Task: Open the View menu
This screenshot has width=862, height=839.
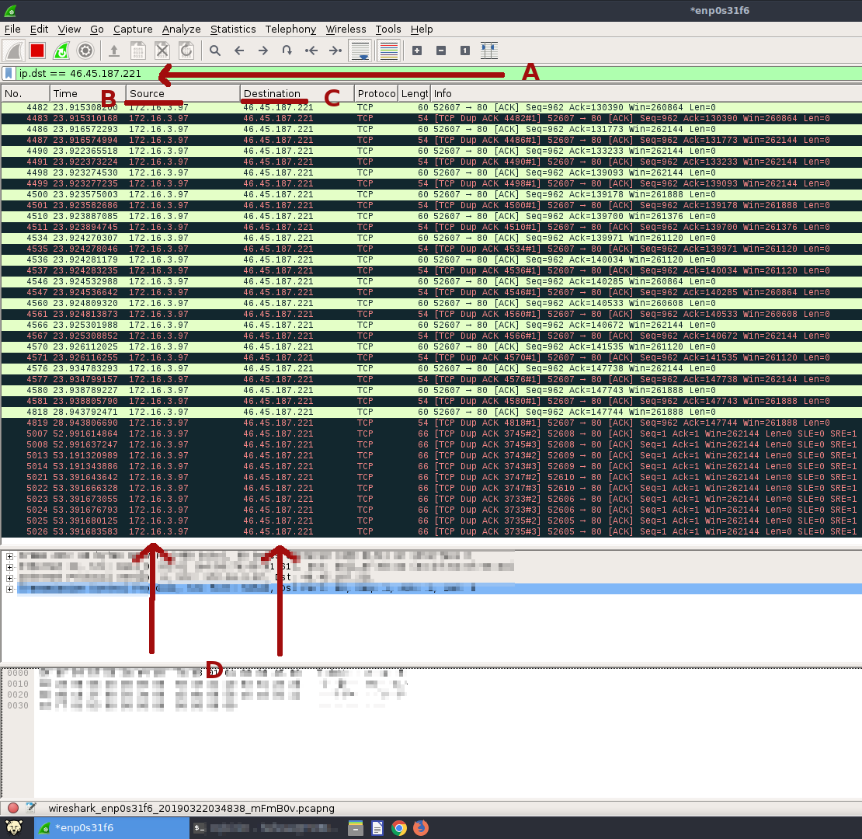Action: [x=69, y=30]
